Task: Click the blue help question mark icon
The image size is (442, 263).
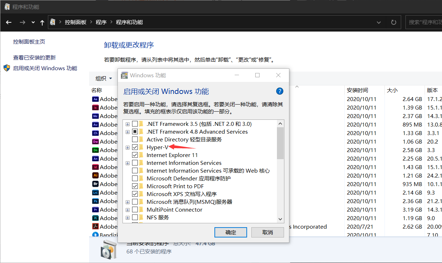Action: coord(279,91)
